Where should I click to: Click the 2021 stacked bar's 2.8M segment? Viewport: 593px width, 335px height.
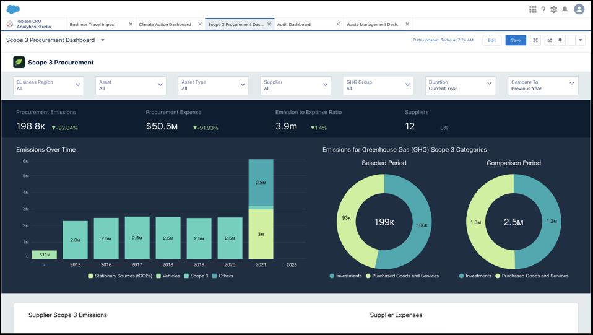click(x=261, y=183)
